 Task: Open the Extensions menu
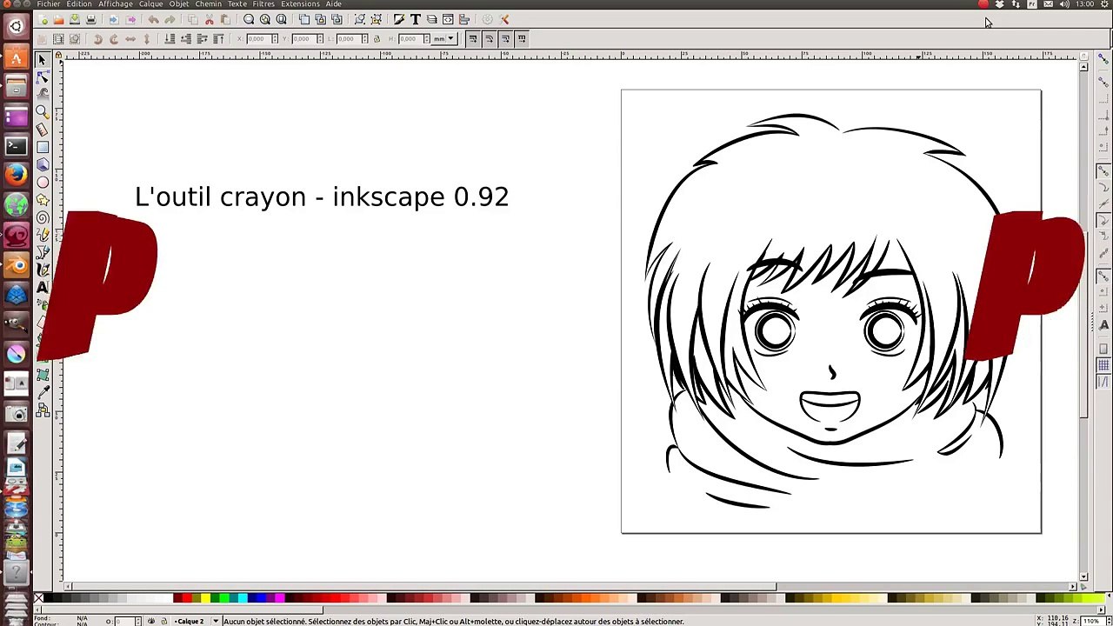click(300, 3)
